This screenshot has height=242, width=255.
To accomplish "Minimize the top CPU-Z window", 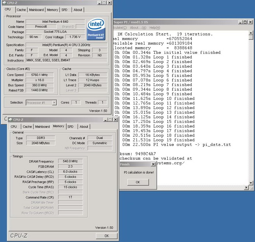I will [x=100, y=3].
